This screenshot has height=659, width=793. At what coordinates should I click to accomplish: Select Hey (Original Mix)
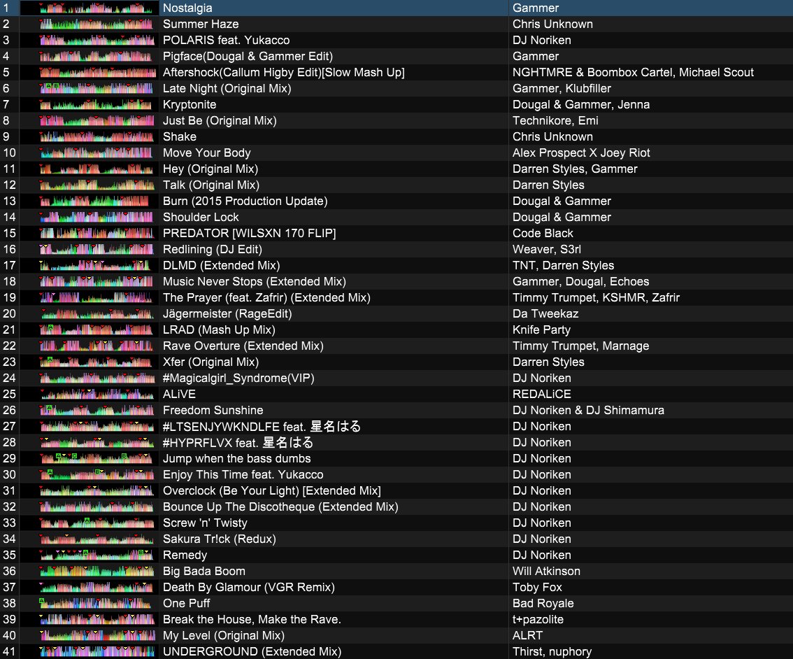point(210,169)
